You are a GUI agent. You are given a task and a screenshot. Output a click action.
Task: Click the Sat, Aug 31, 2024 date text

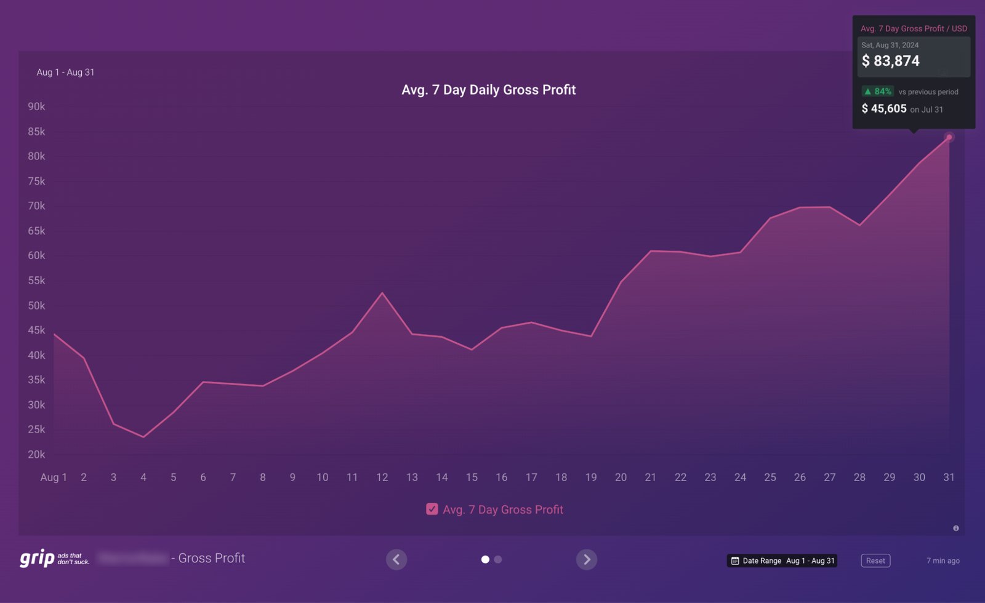(890, 45)
